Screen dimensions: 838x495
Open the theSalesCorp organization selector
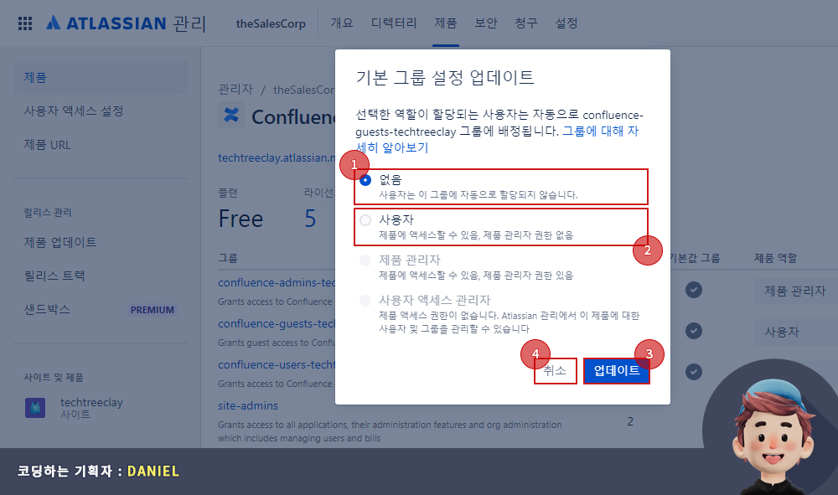(271, 23)
